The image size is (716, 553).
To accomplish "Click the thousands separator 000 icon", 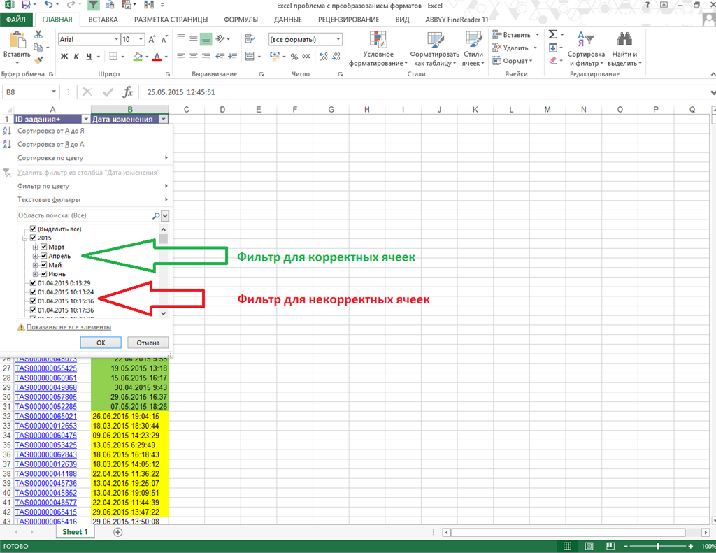I will click(306, 57).
